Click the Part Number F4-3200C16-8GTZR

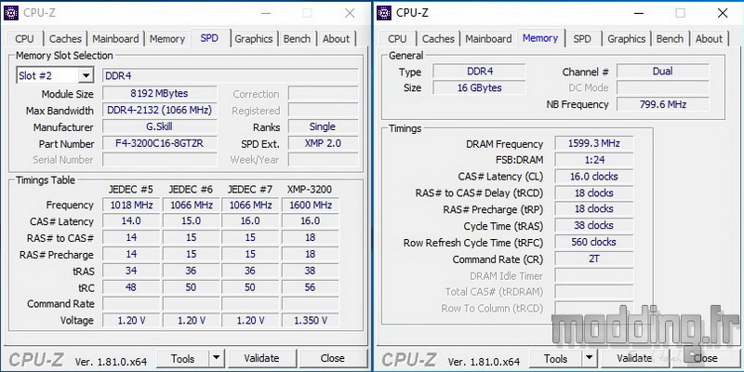pos(159,143)
